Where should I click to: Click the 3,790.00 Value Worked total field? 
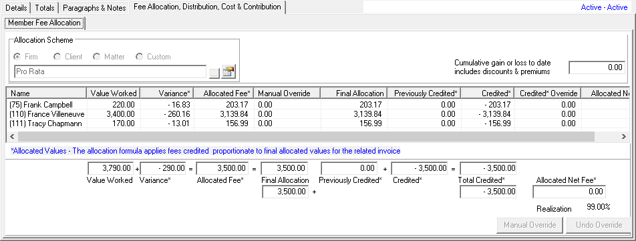pos(111,168)
